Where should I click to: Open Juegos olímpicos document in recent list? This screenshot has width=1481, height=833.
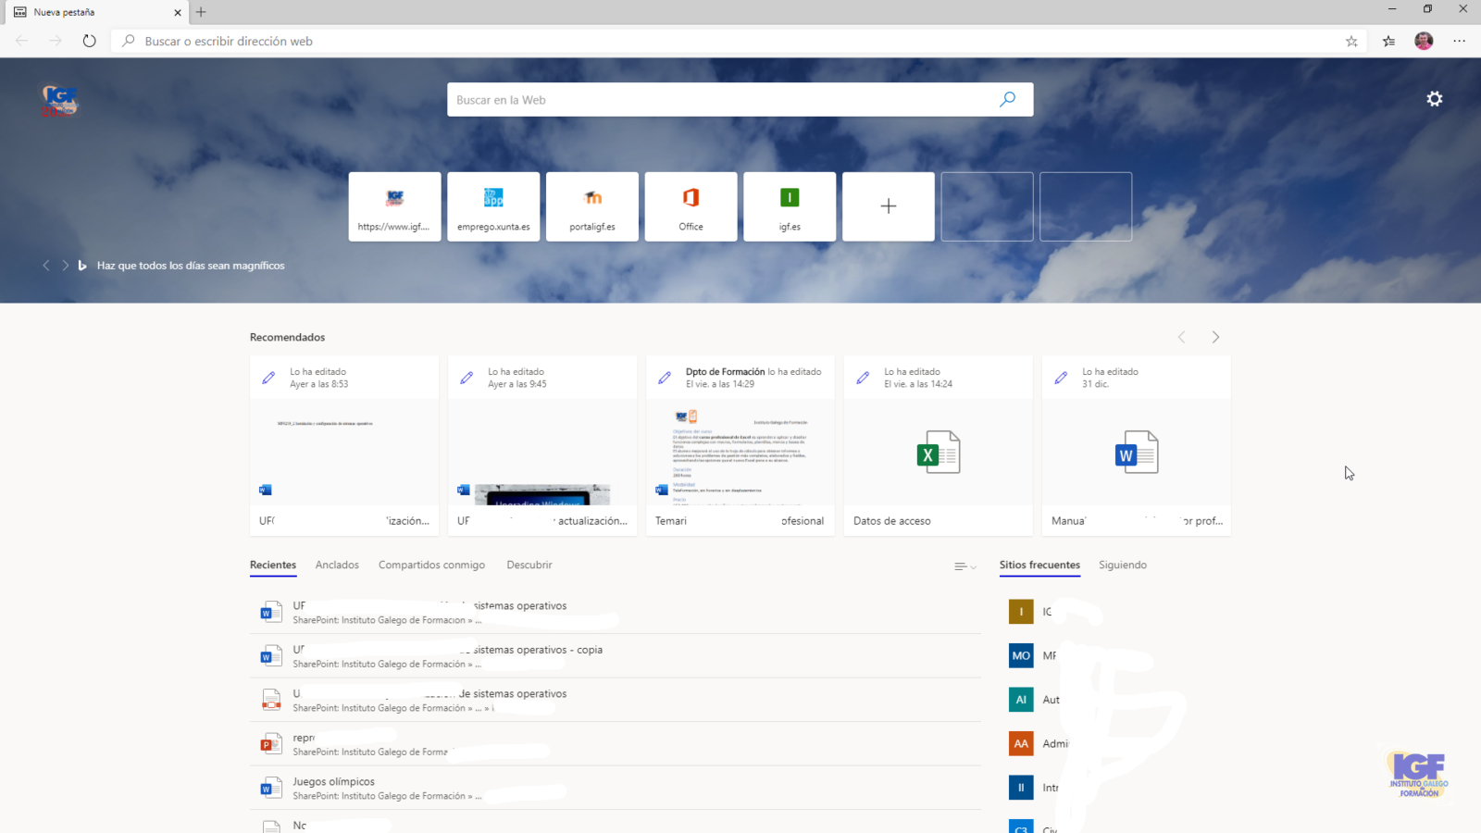pyautogui.click(x=334, y=782)
